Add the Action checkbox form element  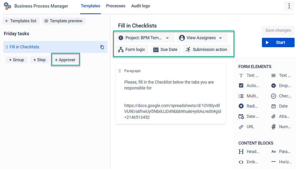coord(249,86)
